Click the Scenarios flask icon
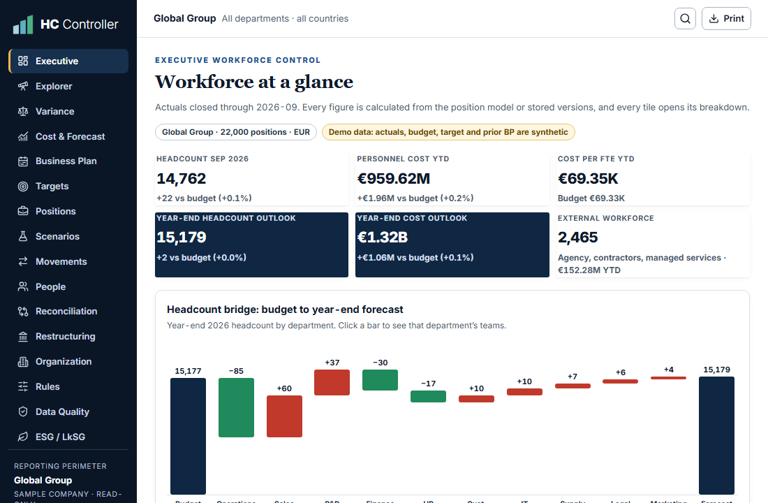Viewport: 768px width, 503px height. click(23, 236)
